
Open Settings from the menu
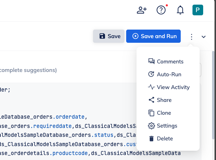pos(163,126)
